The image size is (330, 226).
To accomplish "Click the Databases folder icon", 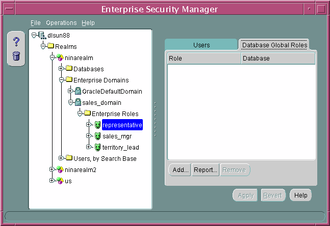I will tap(69, 69).
